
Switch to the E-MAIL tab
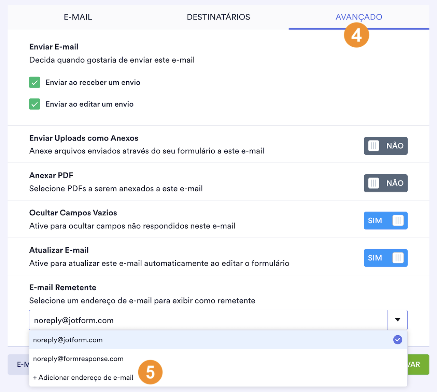click(78, 17)
